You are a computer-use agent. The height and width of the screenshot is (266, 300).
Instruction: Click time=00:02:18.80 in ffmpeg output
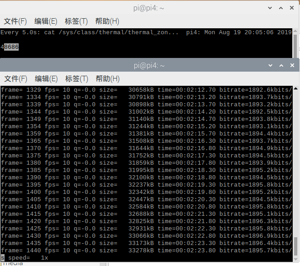[187, 177]
